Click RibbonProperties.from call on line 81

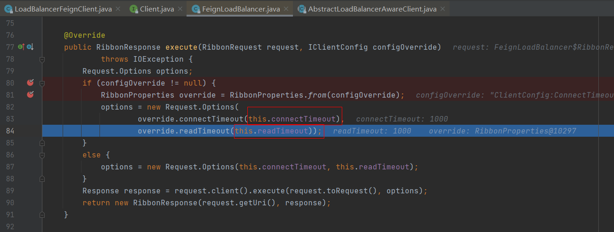pos(278,95)
